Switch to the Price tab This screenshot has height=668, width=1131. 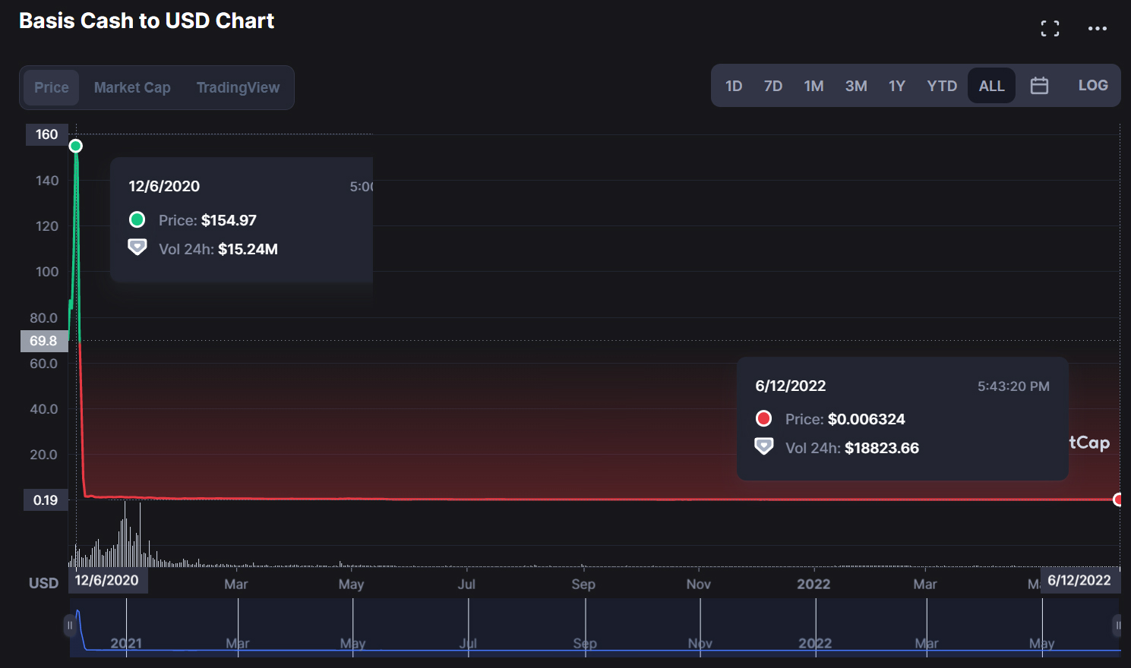tap(52, 87)
